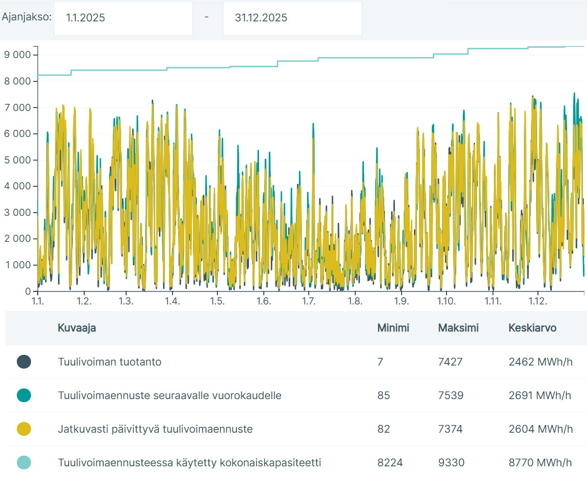
Task: Toggle the yellow continuous forecast series circle
Action: point(24,429)
